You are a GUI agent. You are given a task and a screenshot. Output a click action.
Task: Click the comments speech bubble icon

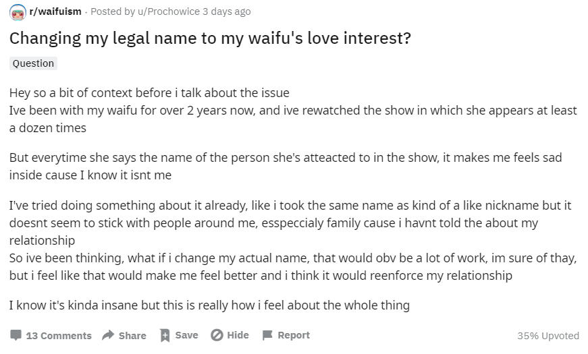tap(16, 335)
